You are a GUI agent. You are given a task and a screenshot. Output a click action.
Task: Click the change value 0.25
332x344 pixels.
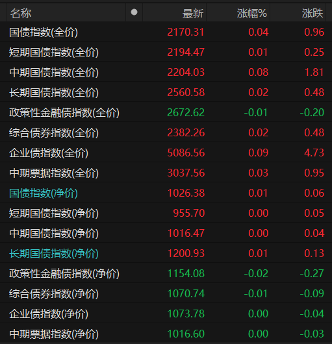314,52
